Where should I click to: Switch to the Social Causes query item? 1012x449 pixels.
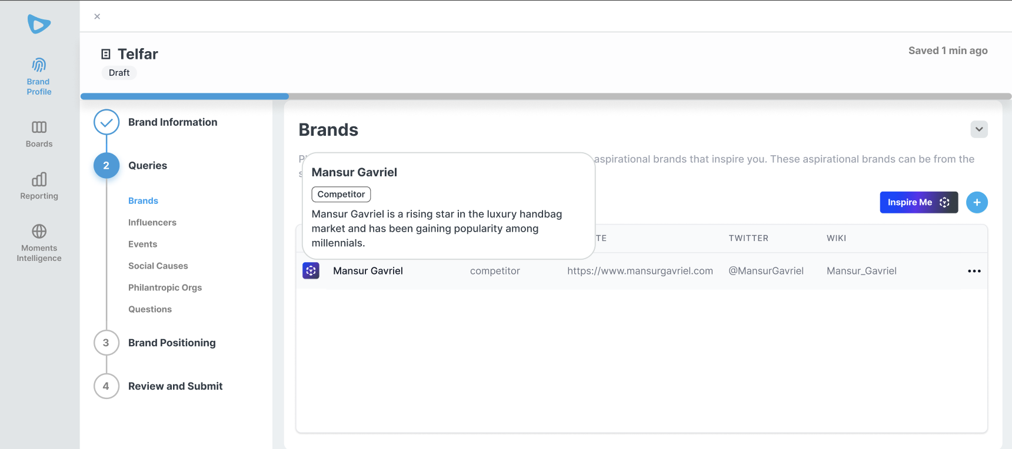tap(158, 266)
